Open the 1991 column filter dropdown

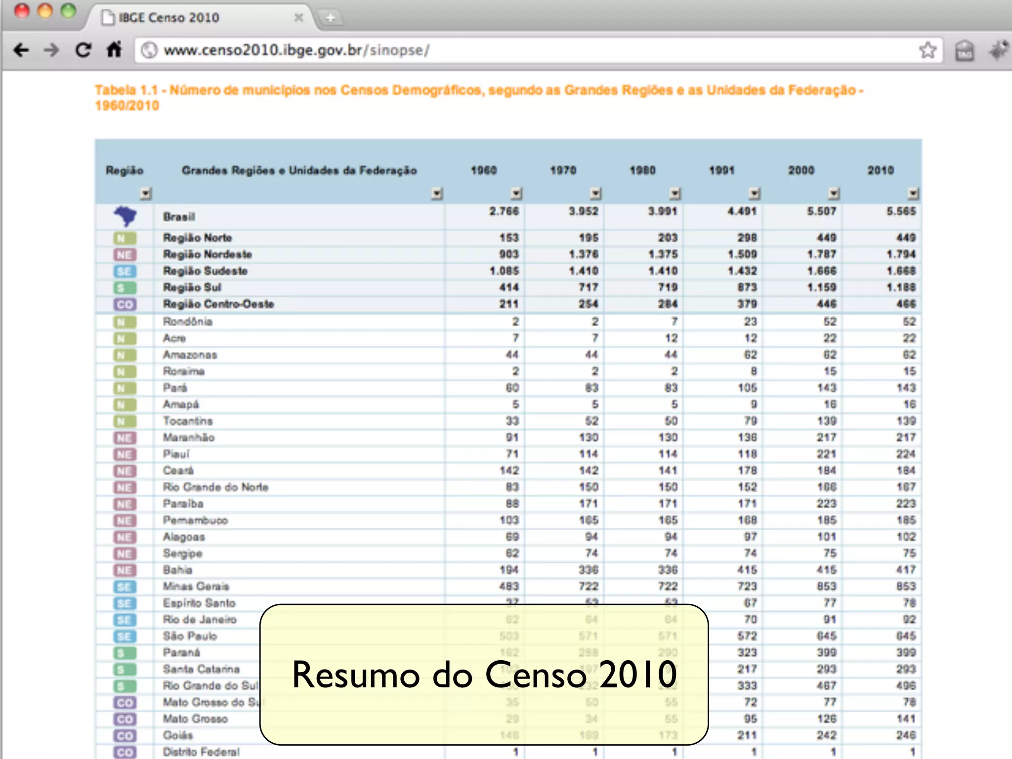tap(754, 193)
